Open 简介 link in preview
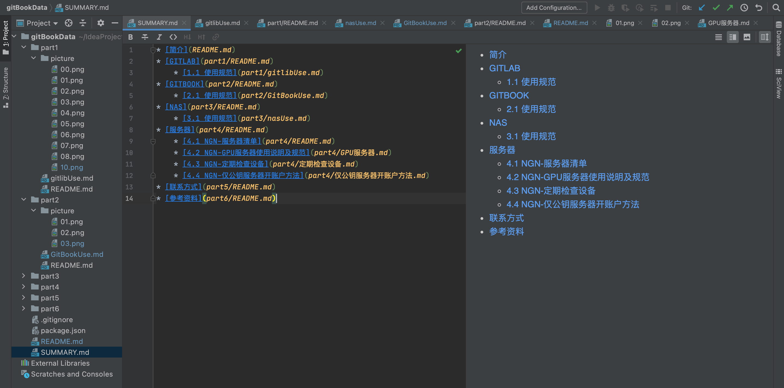 click(x=498, y=55)
